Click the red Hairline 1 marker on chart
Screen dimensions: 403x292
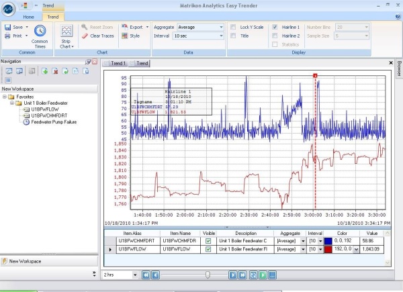315,75
